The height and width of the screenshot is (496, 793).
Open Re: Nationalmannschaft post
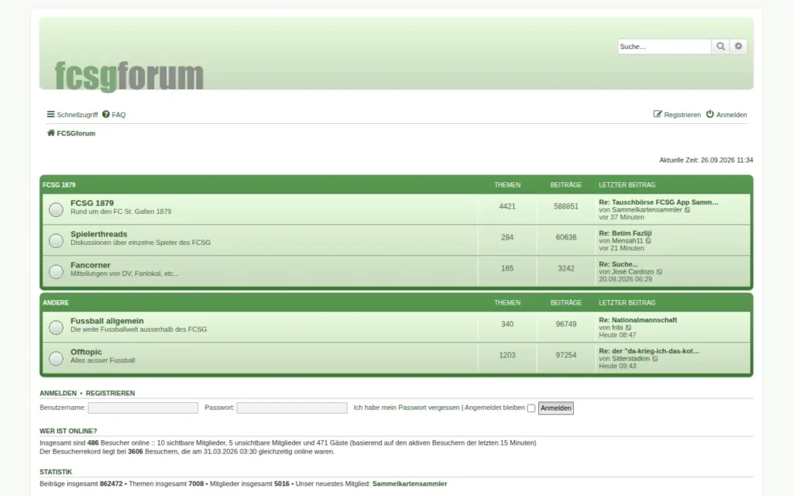pyautogui.click(x=638, y=320)
